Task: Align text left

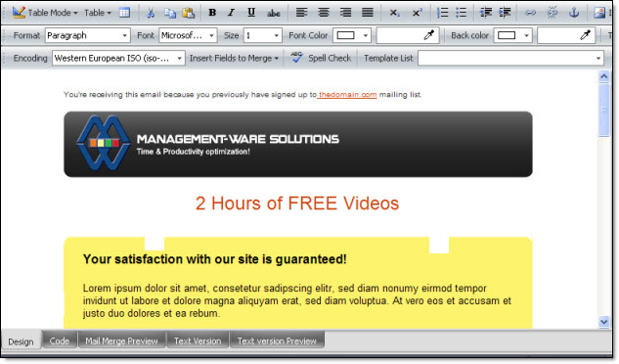Action: coord(302,13)
